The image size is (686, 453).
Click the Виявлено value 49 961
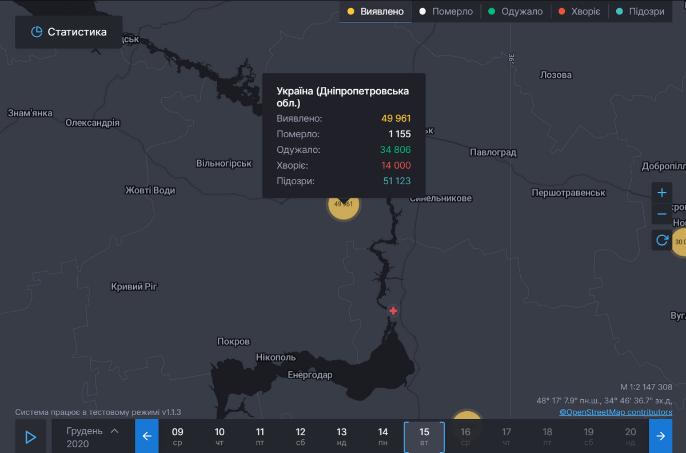tap(396, 118)
